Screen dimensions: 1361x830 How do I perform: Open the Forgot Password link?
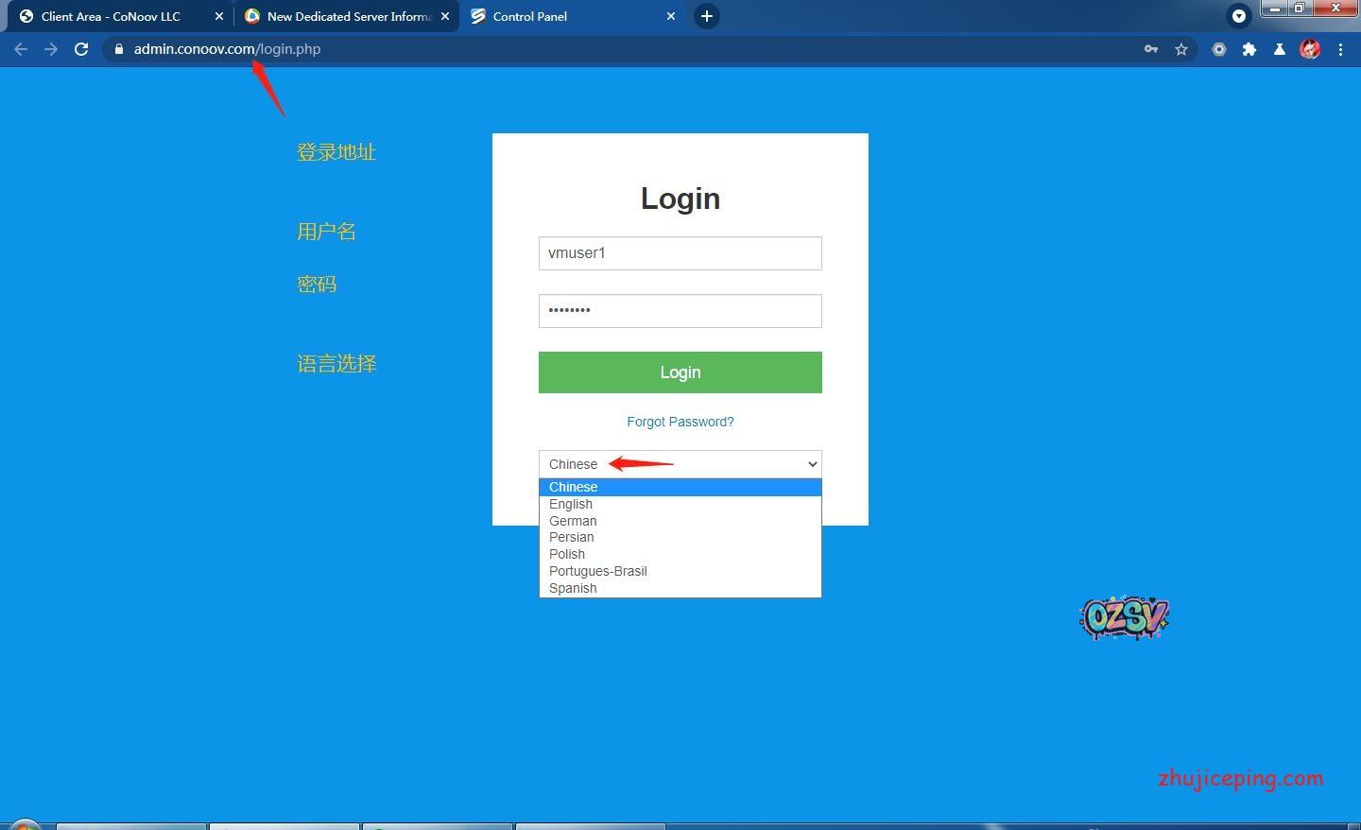[680, 422]
